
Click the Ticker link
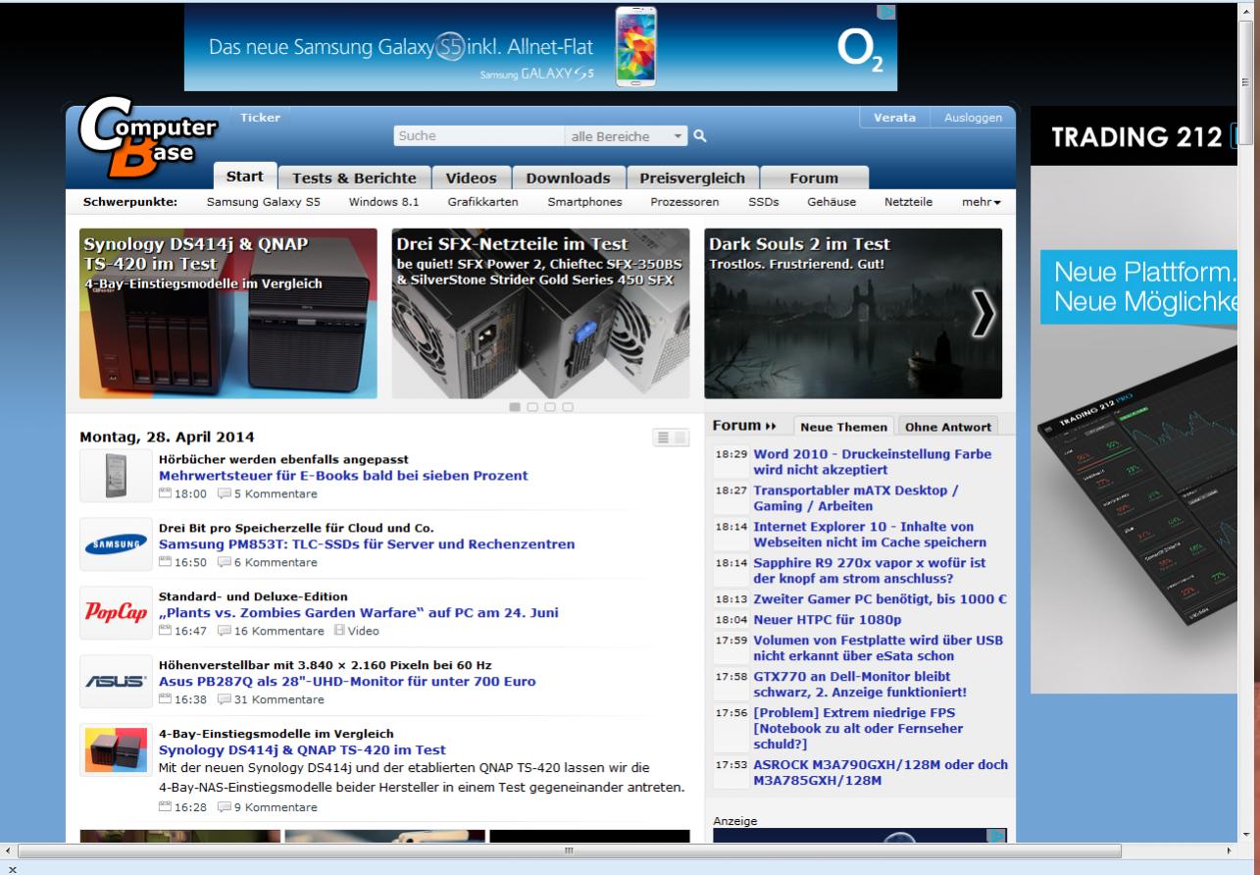tap(260, 118)
